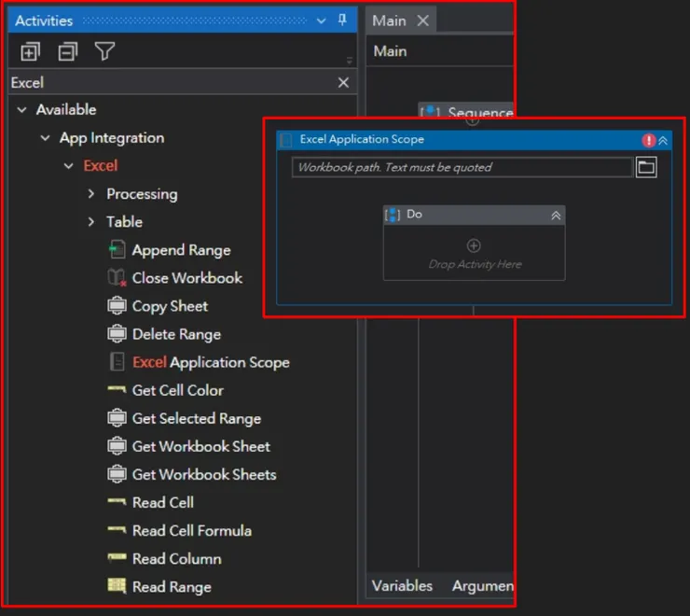The width and height of the screenshot is (690, 616).
Task: Click the Read Range activity icon
Action: [117, 585]
